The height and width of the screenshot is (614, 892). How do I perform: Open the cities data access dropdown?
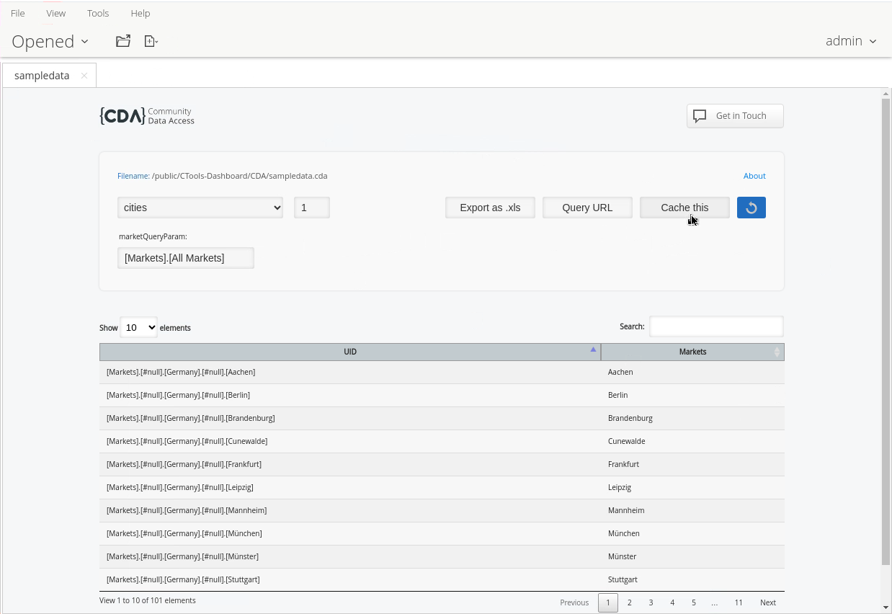pyautogui.click(x=200, y=208)
